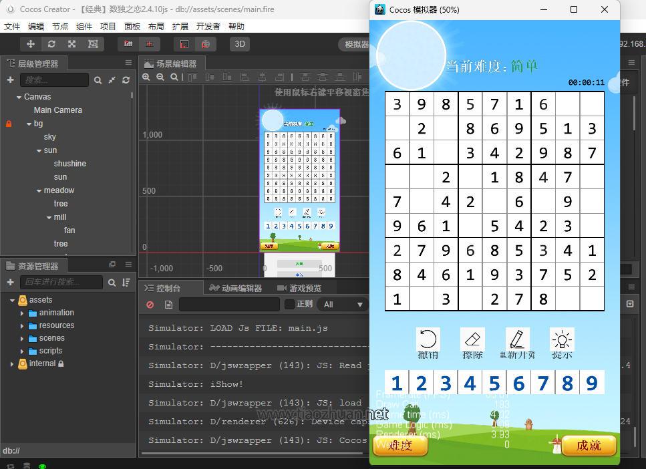Tap the 擦除 eraser icon in the simulator
The width and height of the screenshot is (646, 469).
point(472,337)
